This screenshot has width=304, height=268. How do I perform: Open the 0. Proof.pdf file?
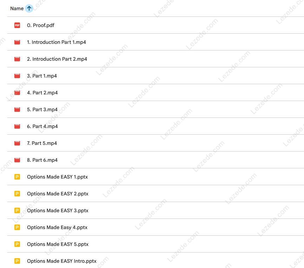point(41,25)
